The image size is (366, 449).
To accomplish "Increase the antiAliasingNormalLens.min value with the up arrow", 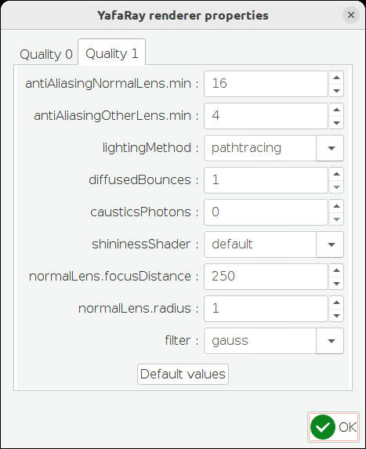I will click(336, 78).
